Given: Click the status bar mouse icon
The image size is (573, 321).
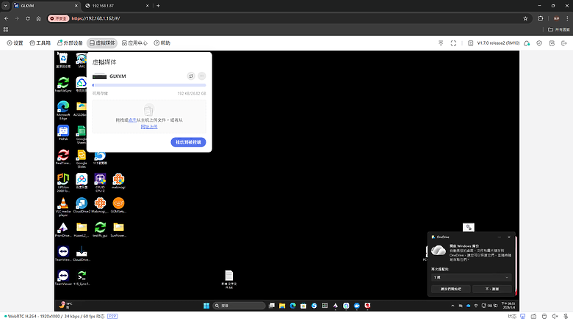Looking at the screenshot, I should click(544, 317).
